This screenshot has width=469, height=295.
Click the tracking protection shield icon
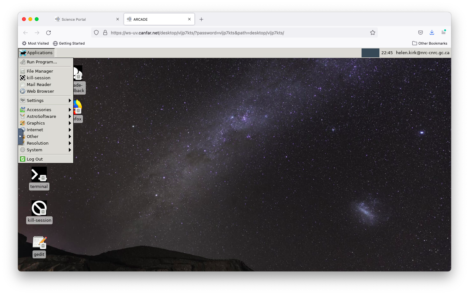96,32
